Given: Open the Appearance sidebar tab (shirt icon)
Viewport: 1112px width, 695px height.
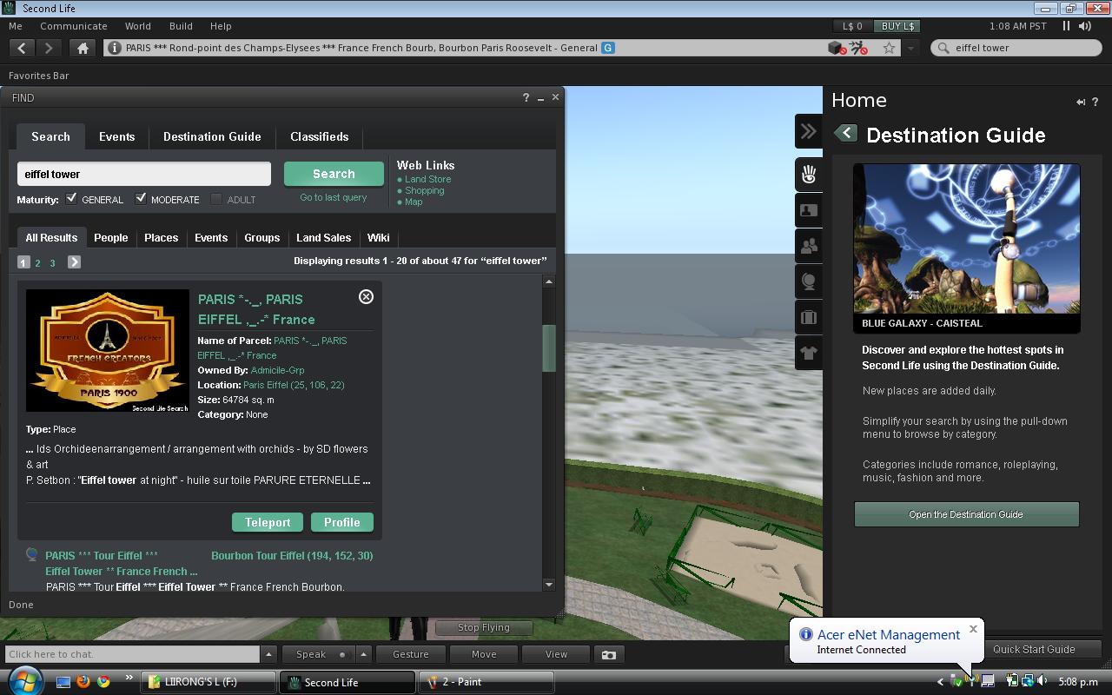Looking at the screenshot, I should (808, 354).
